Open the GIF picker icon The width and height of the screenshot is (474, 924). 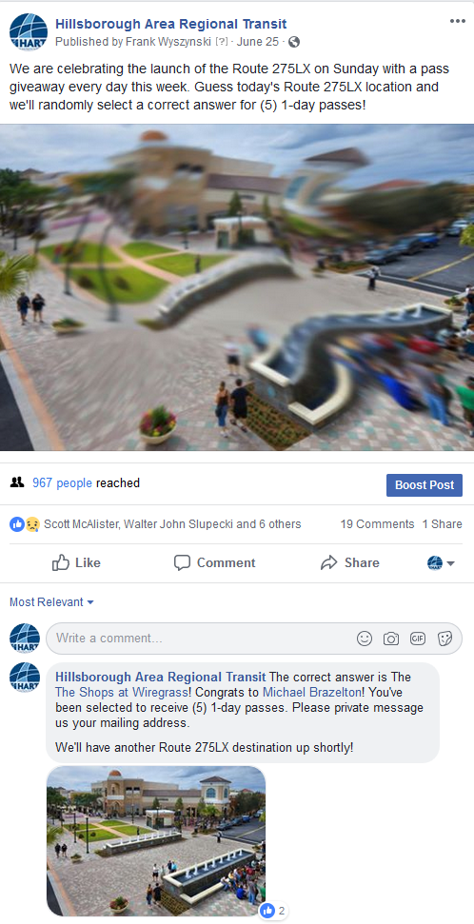(x=418, y=639)
